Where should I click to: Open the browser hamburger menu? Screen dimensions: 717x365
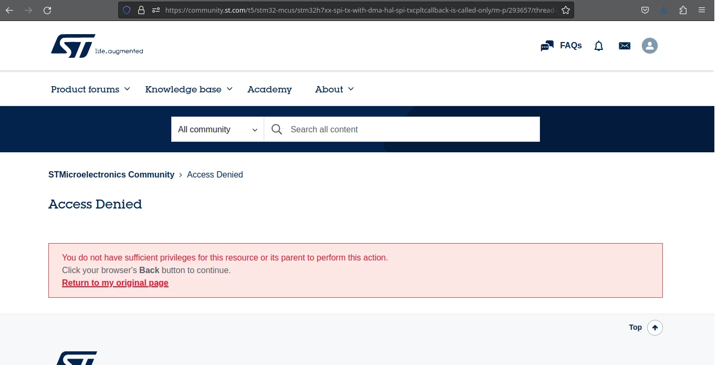(702, 10)
